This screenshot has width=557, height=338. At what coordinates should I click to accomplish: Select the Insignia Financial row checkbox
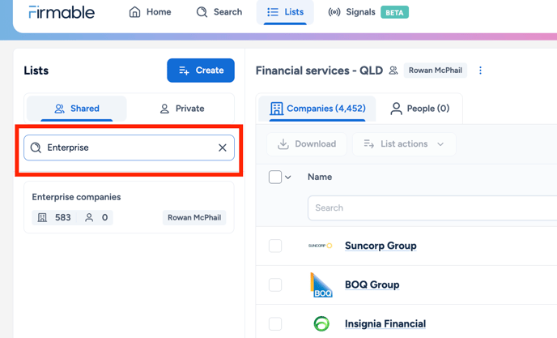point(275,323)
